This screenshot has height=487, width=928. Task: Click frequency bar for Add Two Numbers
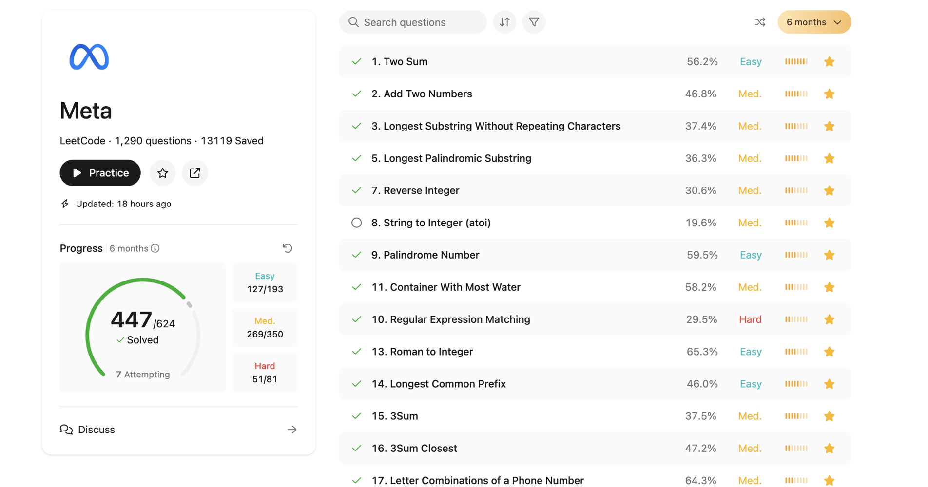click(x=796, y=94)
